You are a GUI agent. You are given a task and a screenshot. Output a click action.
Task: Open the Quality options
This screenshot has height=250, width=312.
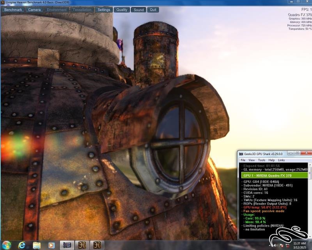click(122, 10)
